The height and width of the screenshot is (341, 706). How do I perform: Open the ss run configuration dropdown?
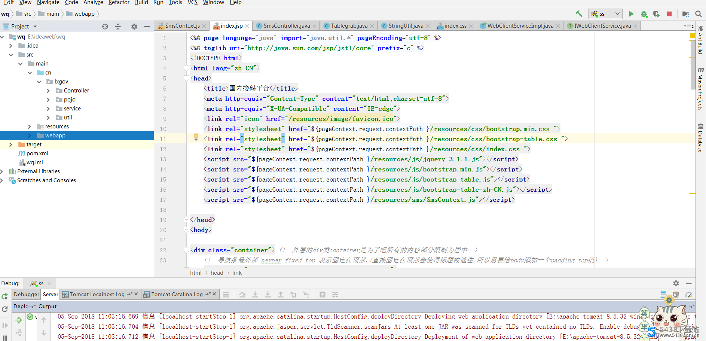(x=605, y=14)
